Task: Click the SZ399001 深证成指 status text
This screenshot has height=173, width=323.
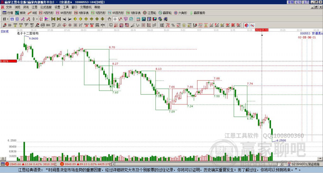Action: [305, 164]
